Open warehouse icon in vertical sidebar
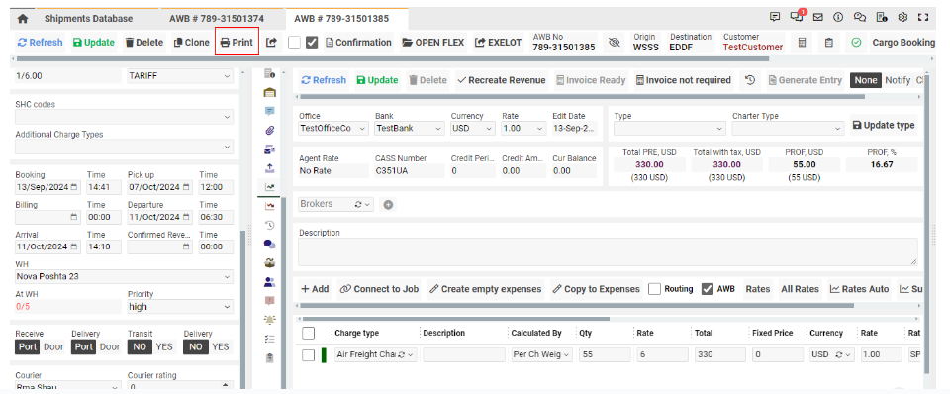This screenshot has width=950, height=394. 270,93
